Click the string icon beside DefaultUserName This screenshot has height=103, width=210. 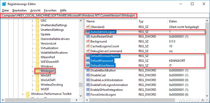point(88,66)
